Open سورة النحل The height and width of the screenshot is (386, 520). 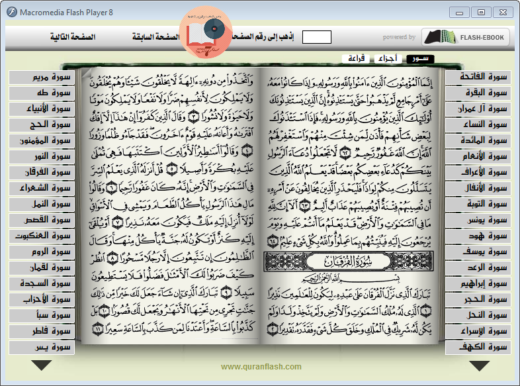click(478, 315)
